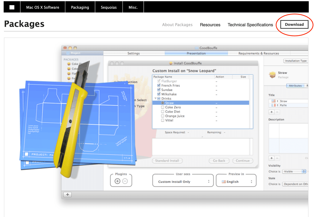Click the gear icon on the selected Straw row
The height and width of the screenshot is (217, 317).
[162, 103]
